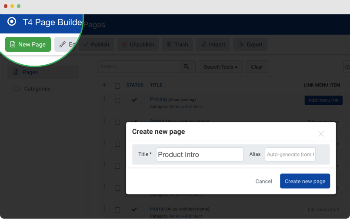Viewport: 350px width, 219px height.
Task: Click the Import arrow icon
Action: [x=203, y=44]
